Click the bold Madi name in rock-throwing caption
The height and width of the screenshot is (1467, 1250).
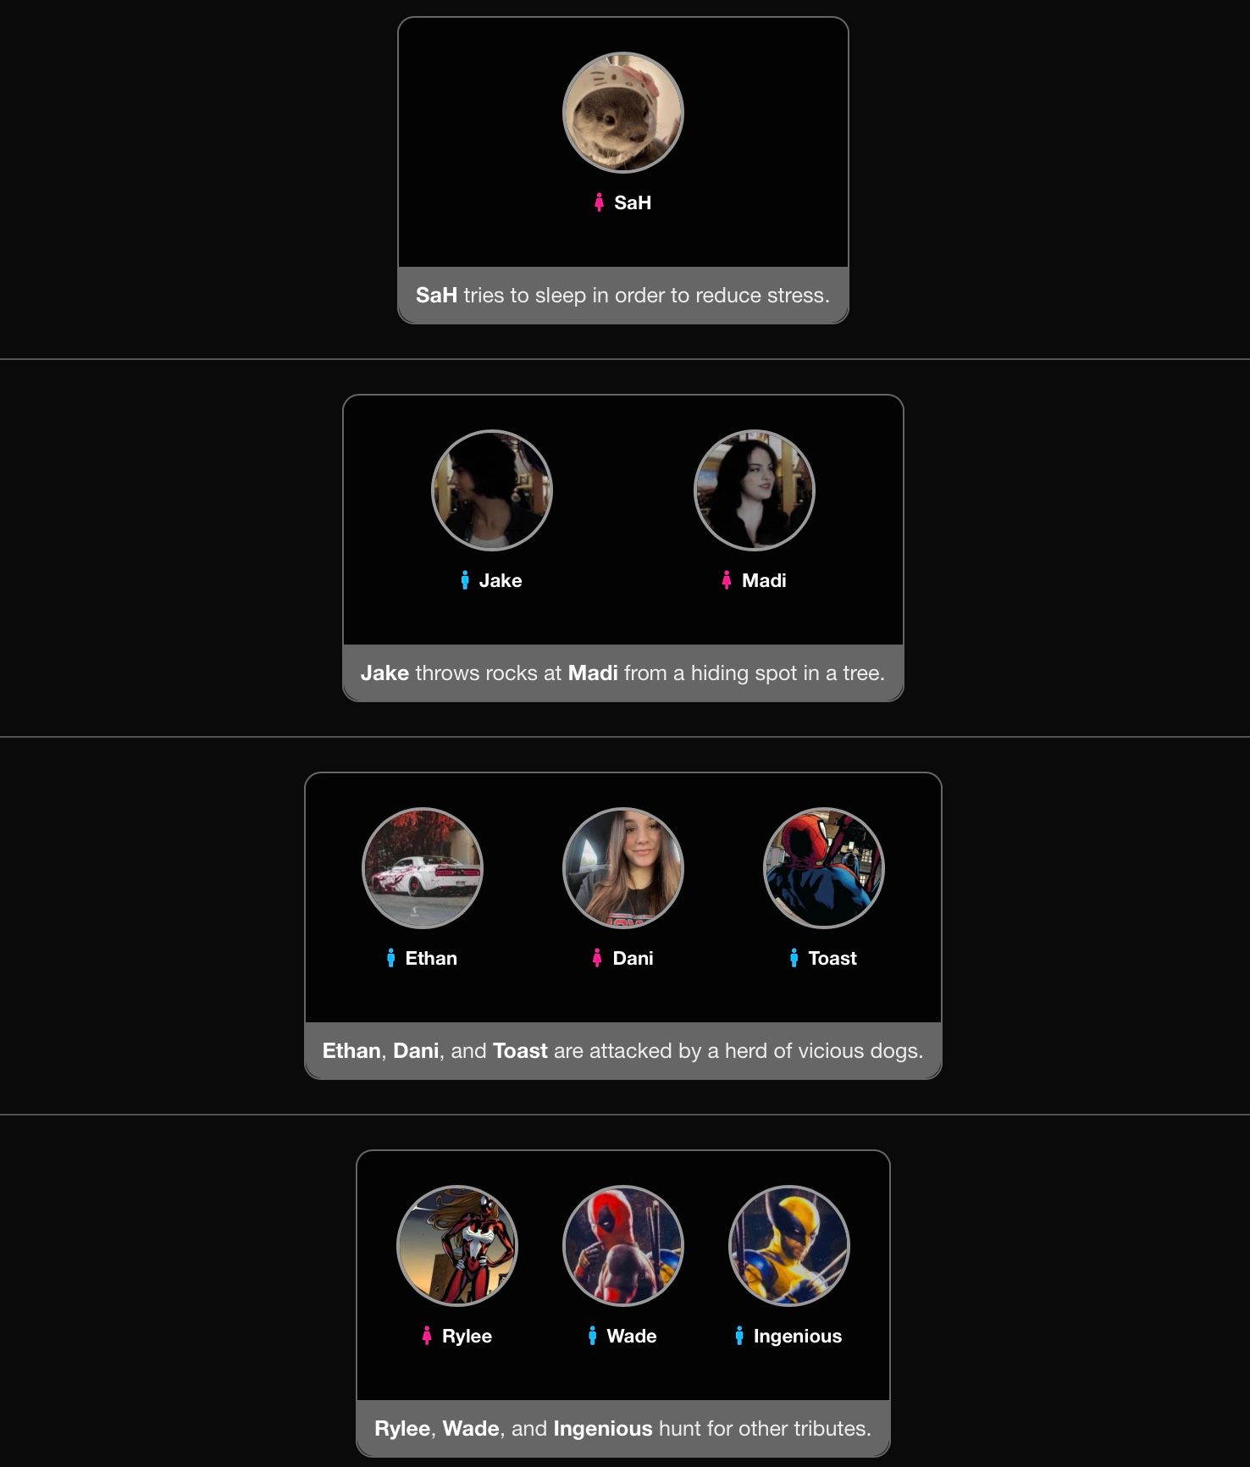pos(593,673)
